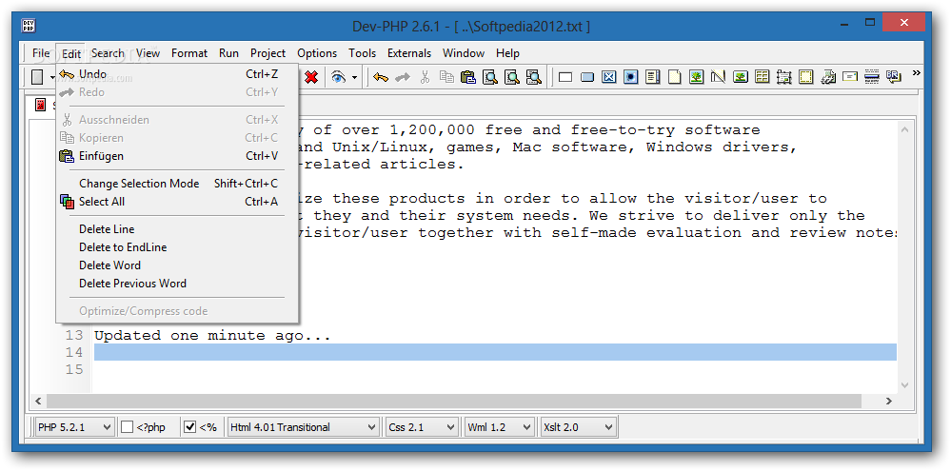Insert a radio button using the dot icon

(x=631, y=78)
